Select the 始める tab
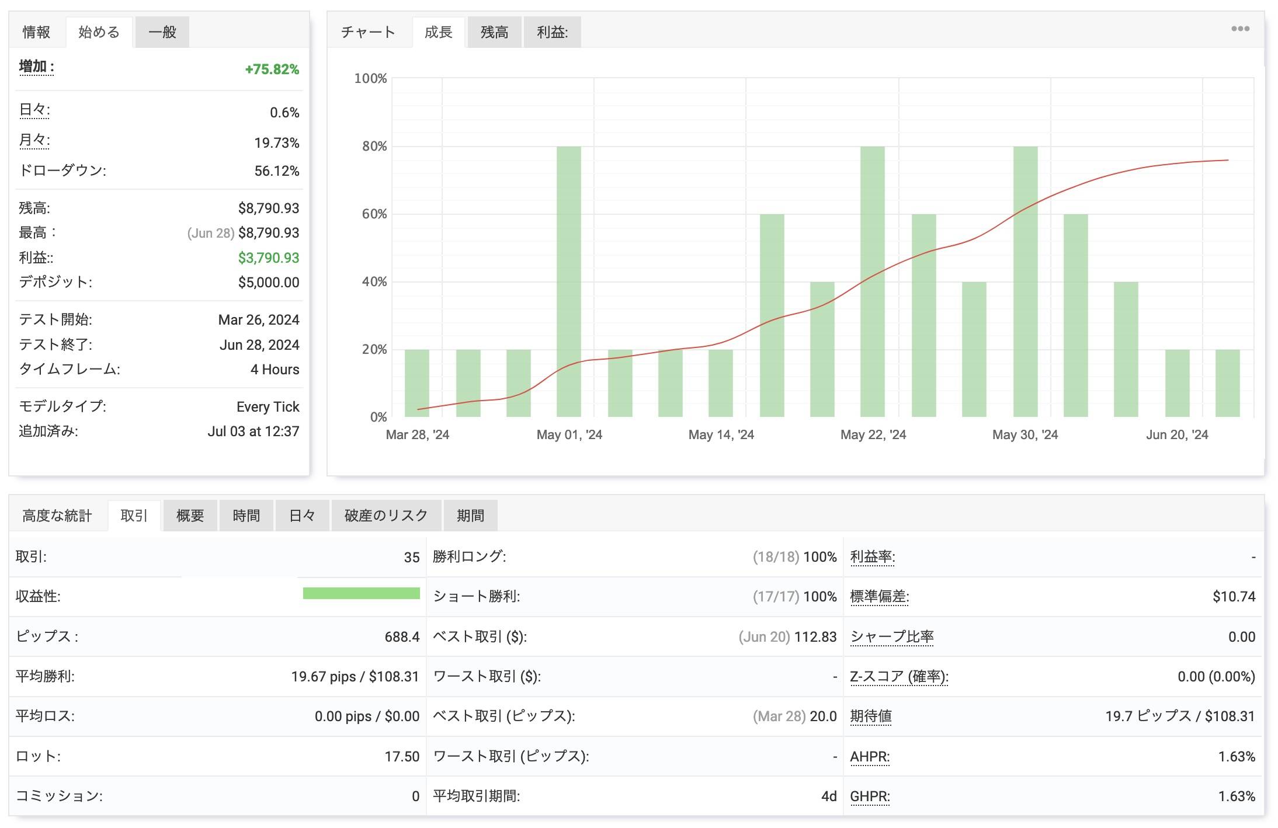Screen dimensions: 1278x828 pos(99,32)
